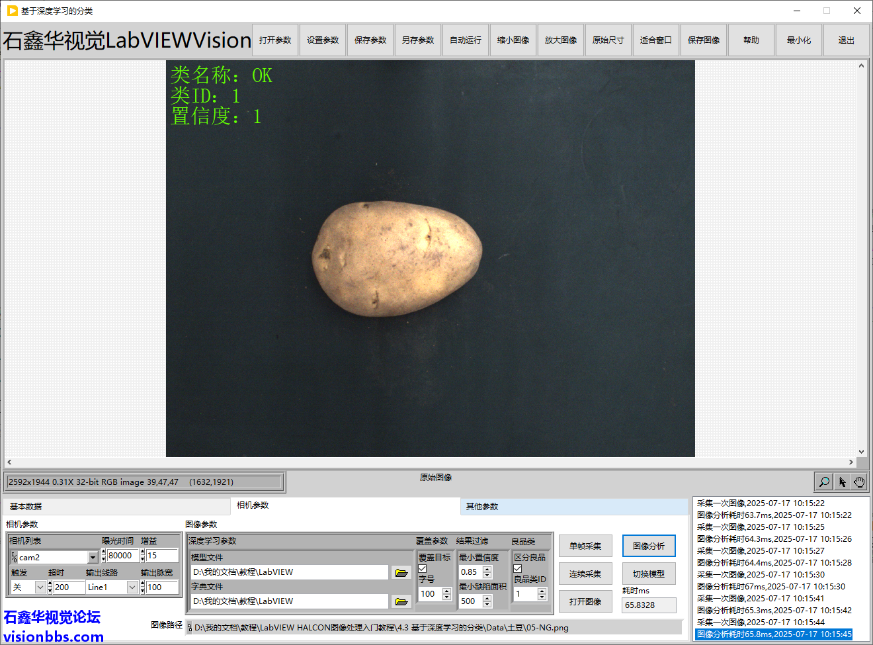This screenshot has height=645, width=873.
Task: Select the zoom magnifier tool
Action: [x=824, y=482]
